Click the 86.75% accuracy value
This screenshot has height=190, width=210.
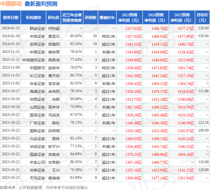(76, 75)
